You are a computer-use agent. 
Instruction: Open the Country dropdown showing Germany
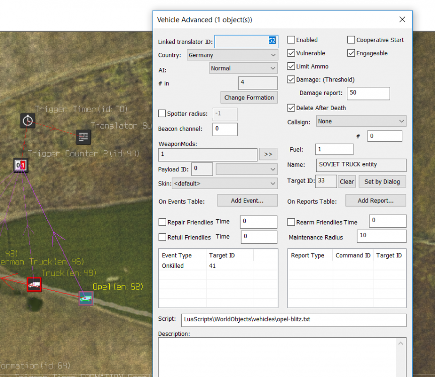232,55
